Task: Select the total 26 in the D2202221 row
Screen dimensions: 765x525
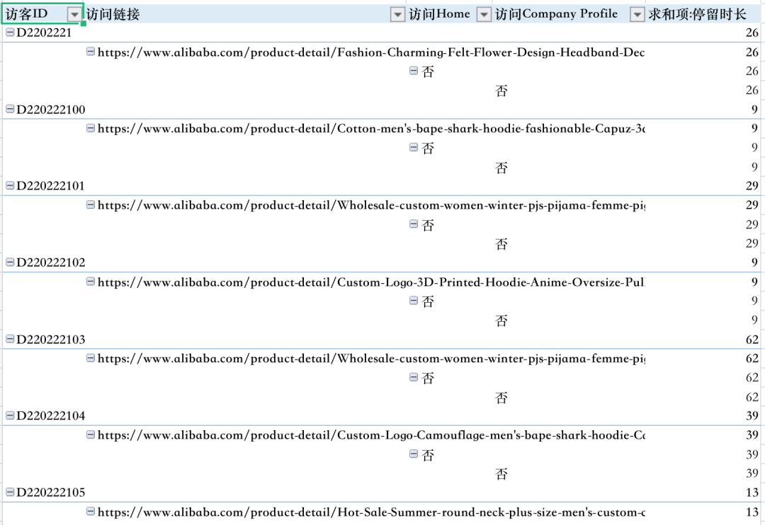Action: click(752, 33)
